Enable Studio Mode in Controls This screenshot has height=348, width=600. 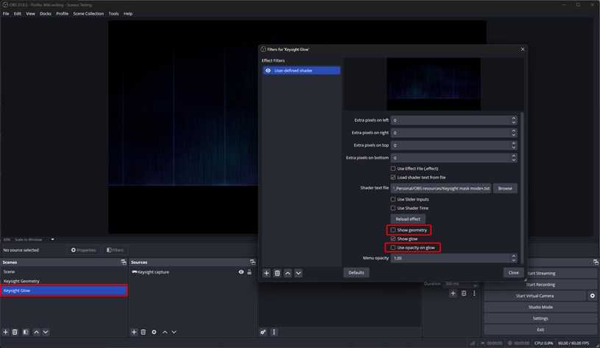[x=540, y=307]
